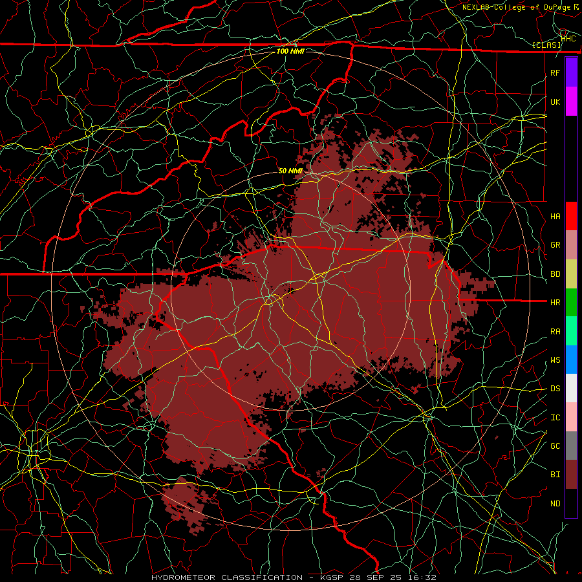582x582 pixels.
Task: Click the RA mint legend swatch
Action: pos(571,331)
